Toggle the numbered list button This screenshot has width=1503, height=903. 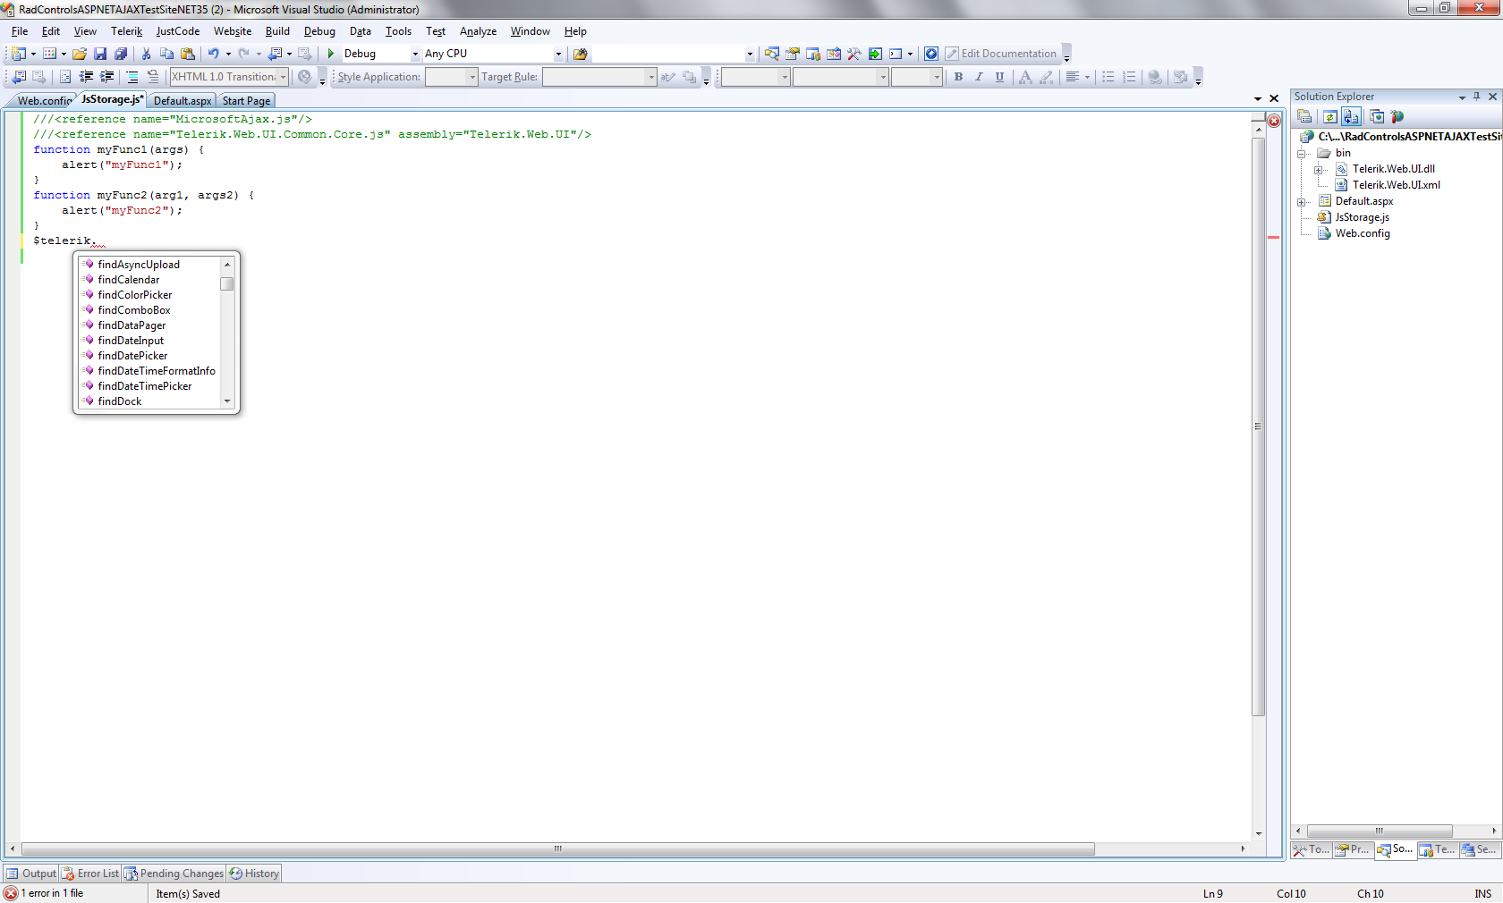1129,77
